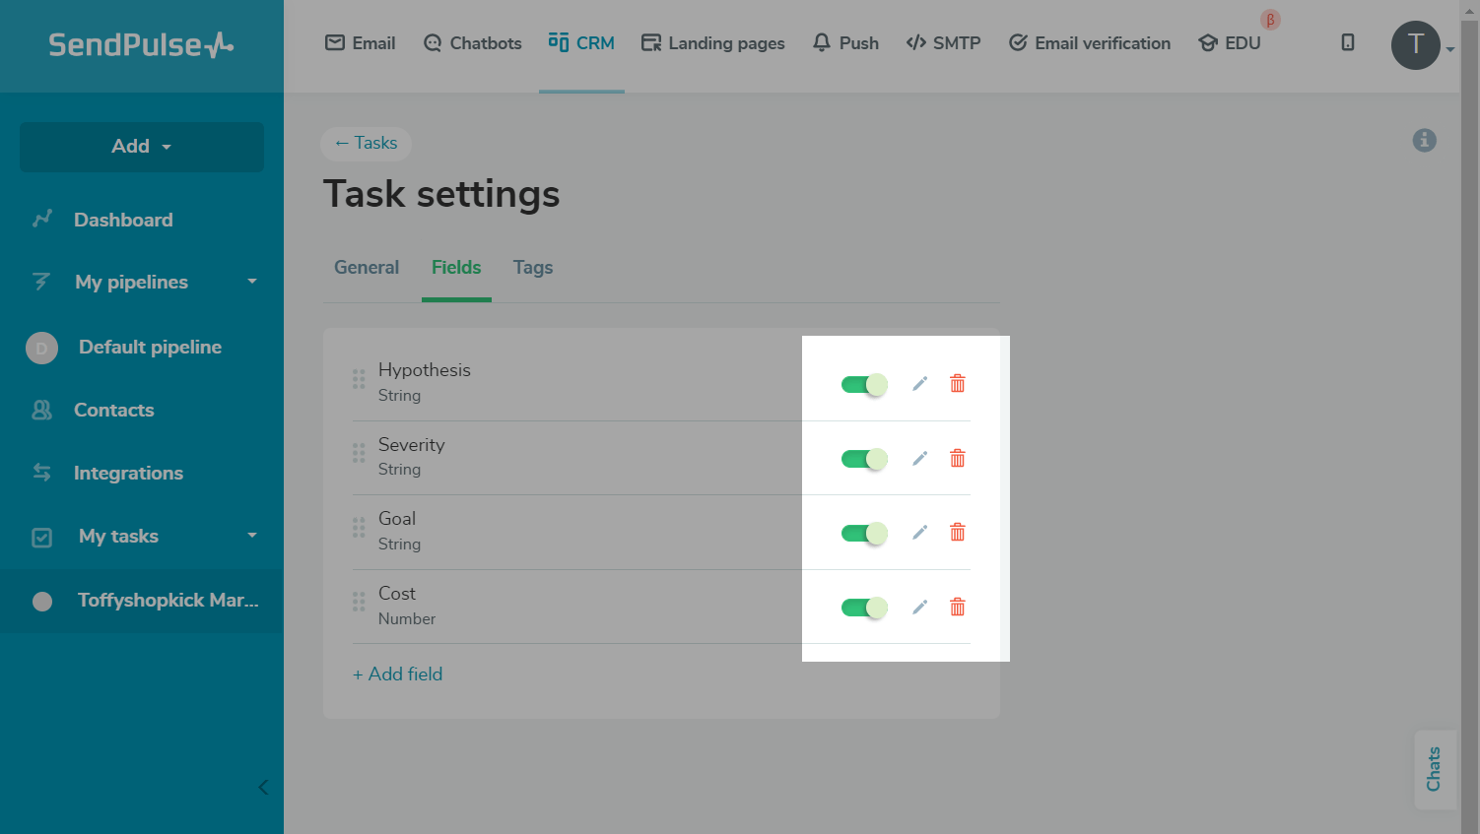The image size is (1480, 834).
Task: Open the Chats side panel
Action: pos(1434,769)
